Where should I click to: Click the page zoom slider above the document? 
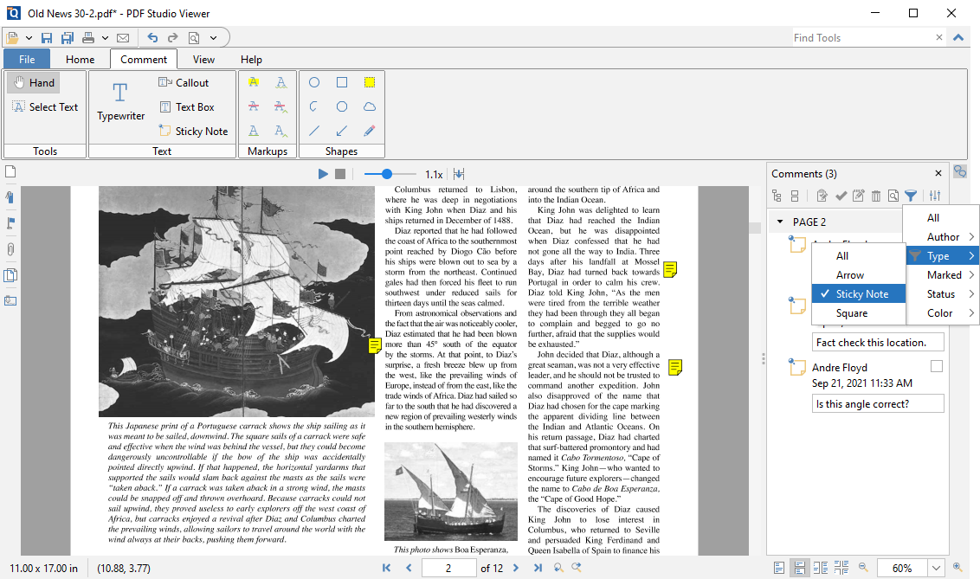[x=389, y=173]
